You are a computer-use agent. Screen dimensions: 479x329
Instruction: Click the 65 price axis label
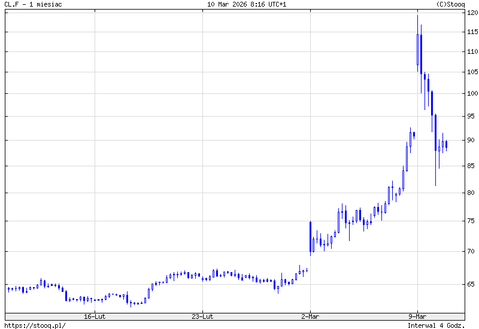pyautogui.click(x=471, y=284)
